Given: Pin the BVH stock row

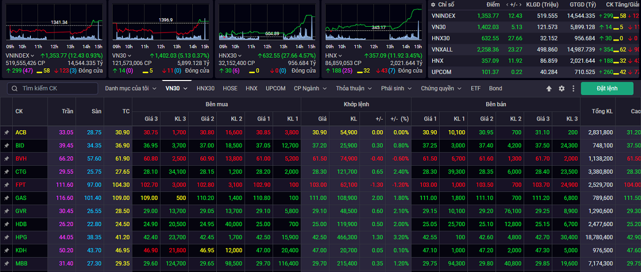Looking at the screenshot, I should pyautogui.click(x=6, y=158).
